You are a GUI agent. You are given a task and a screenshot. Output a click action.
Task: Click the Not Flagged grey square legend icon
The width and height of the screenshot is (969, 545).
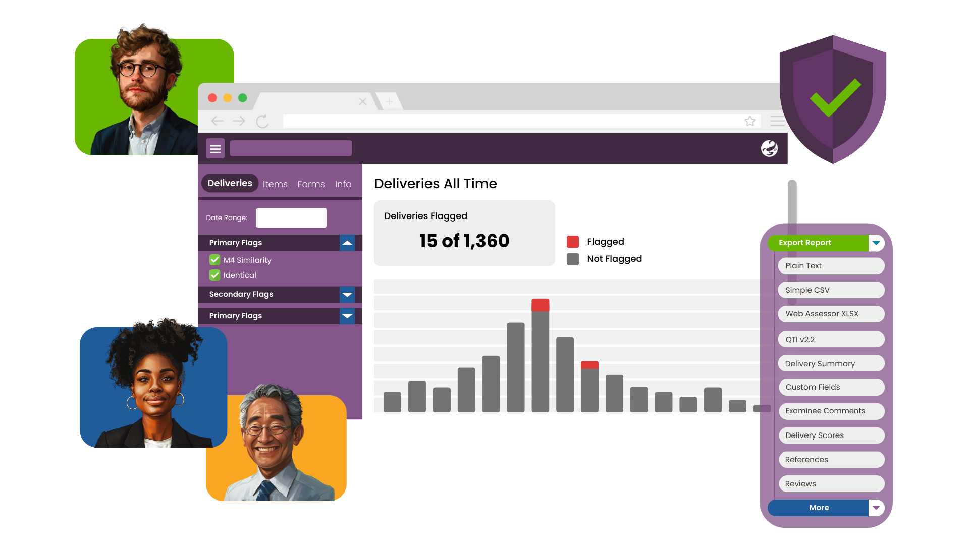[x=571, y=258]
